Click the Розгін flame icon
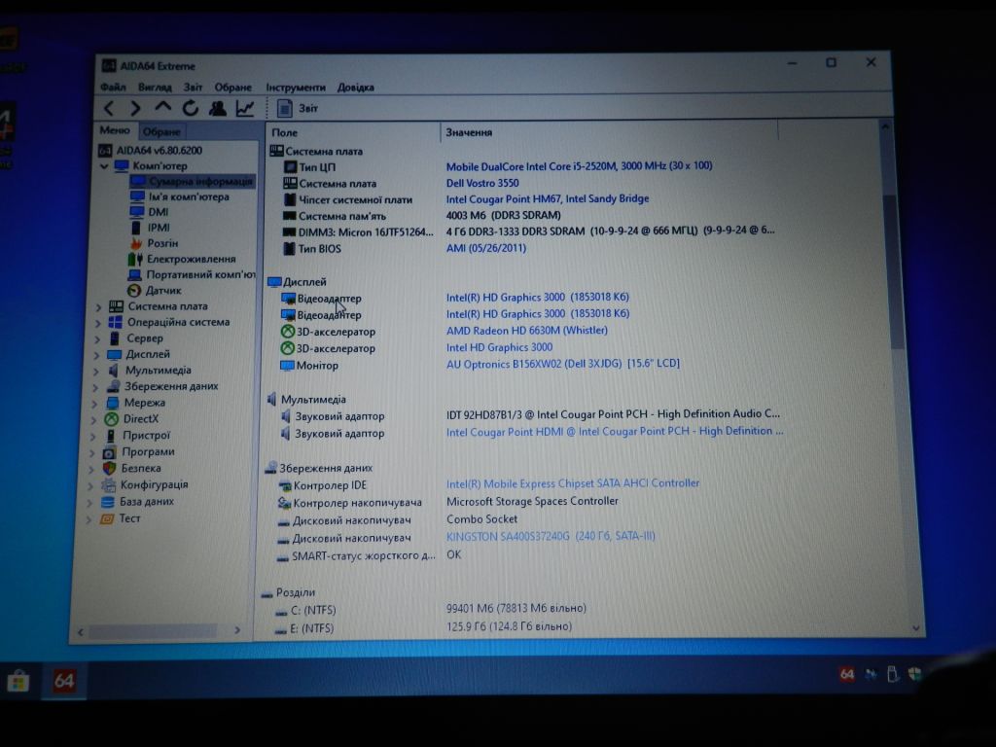The height and width of the screenshot is (747, 996). click(x=136, y=243)
